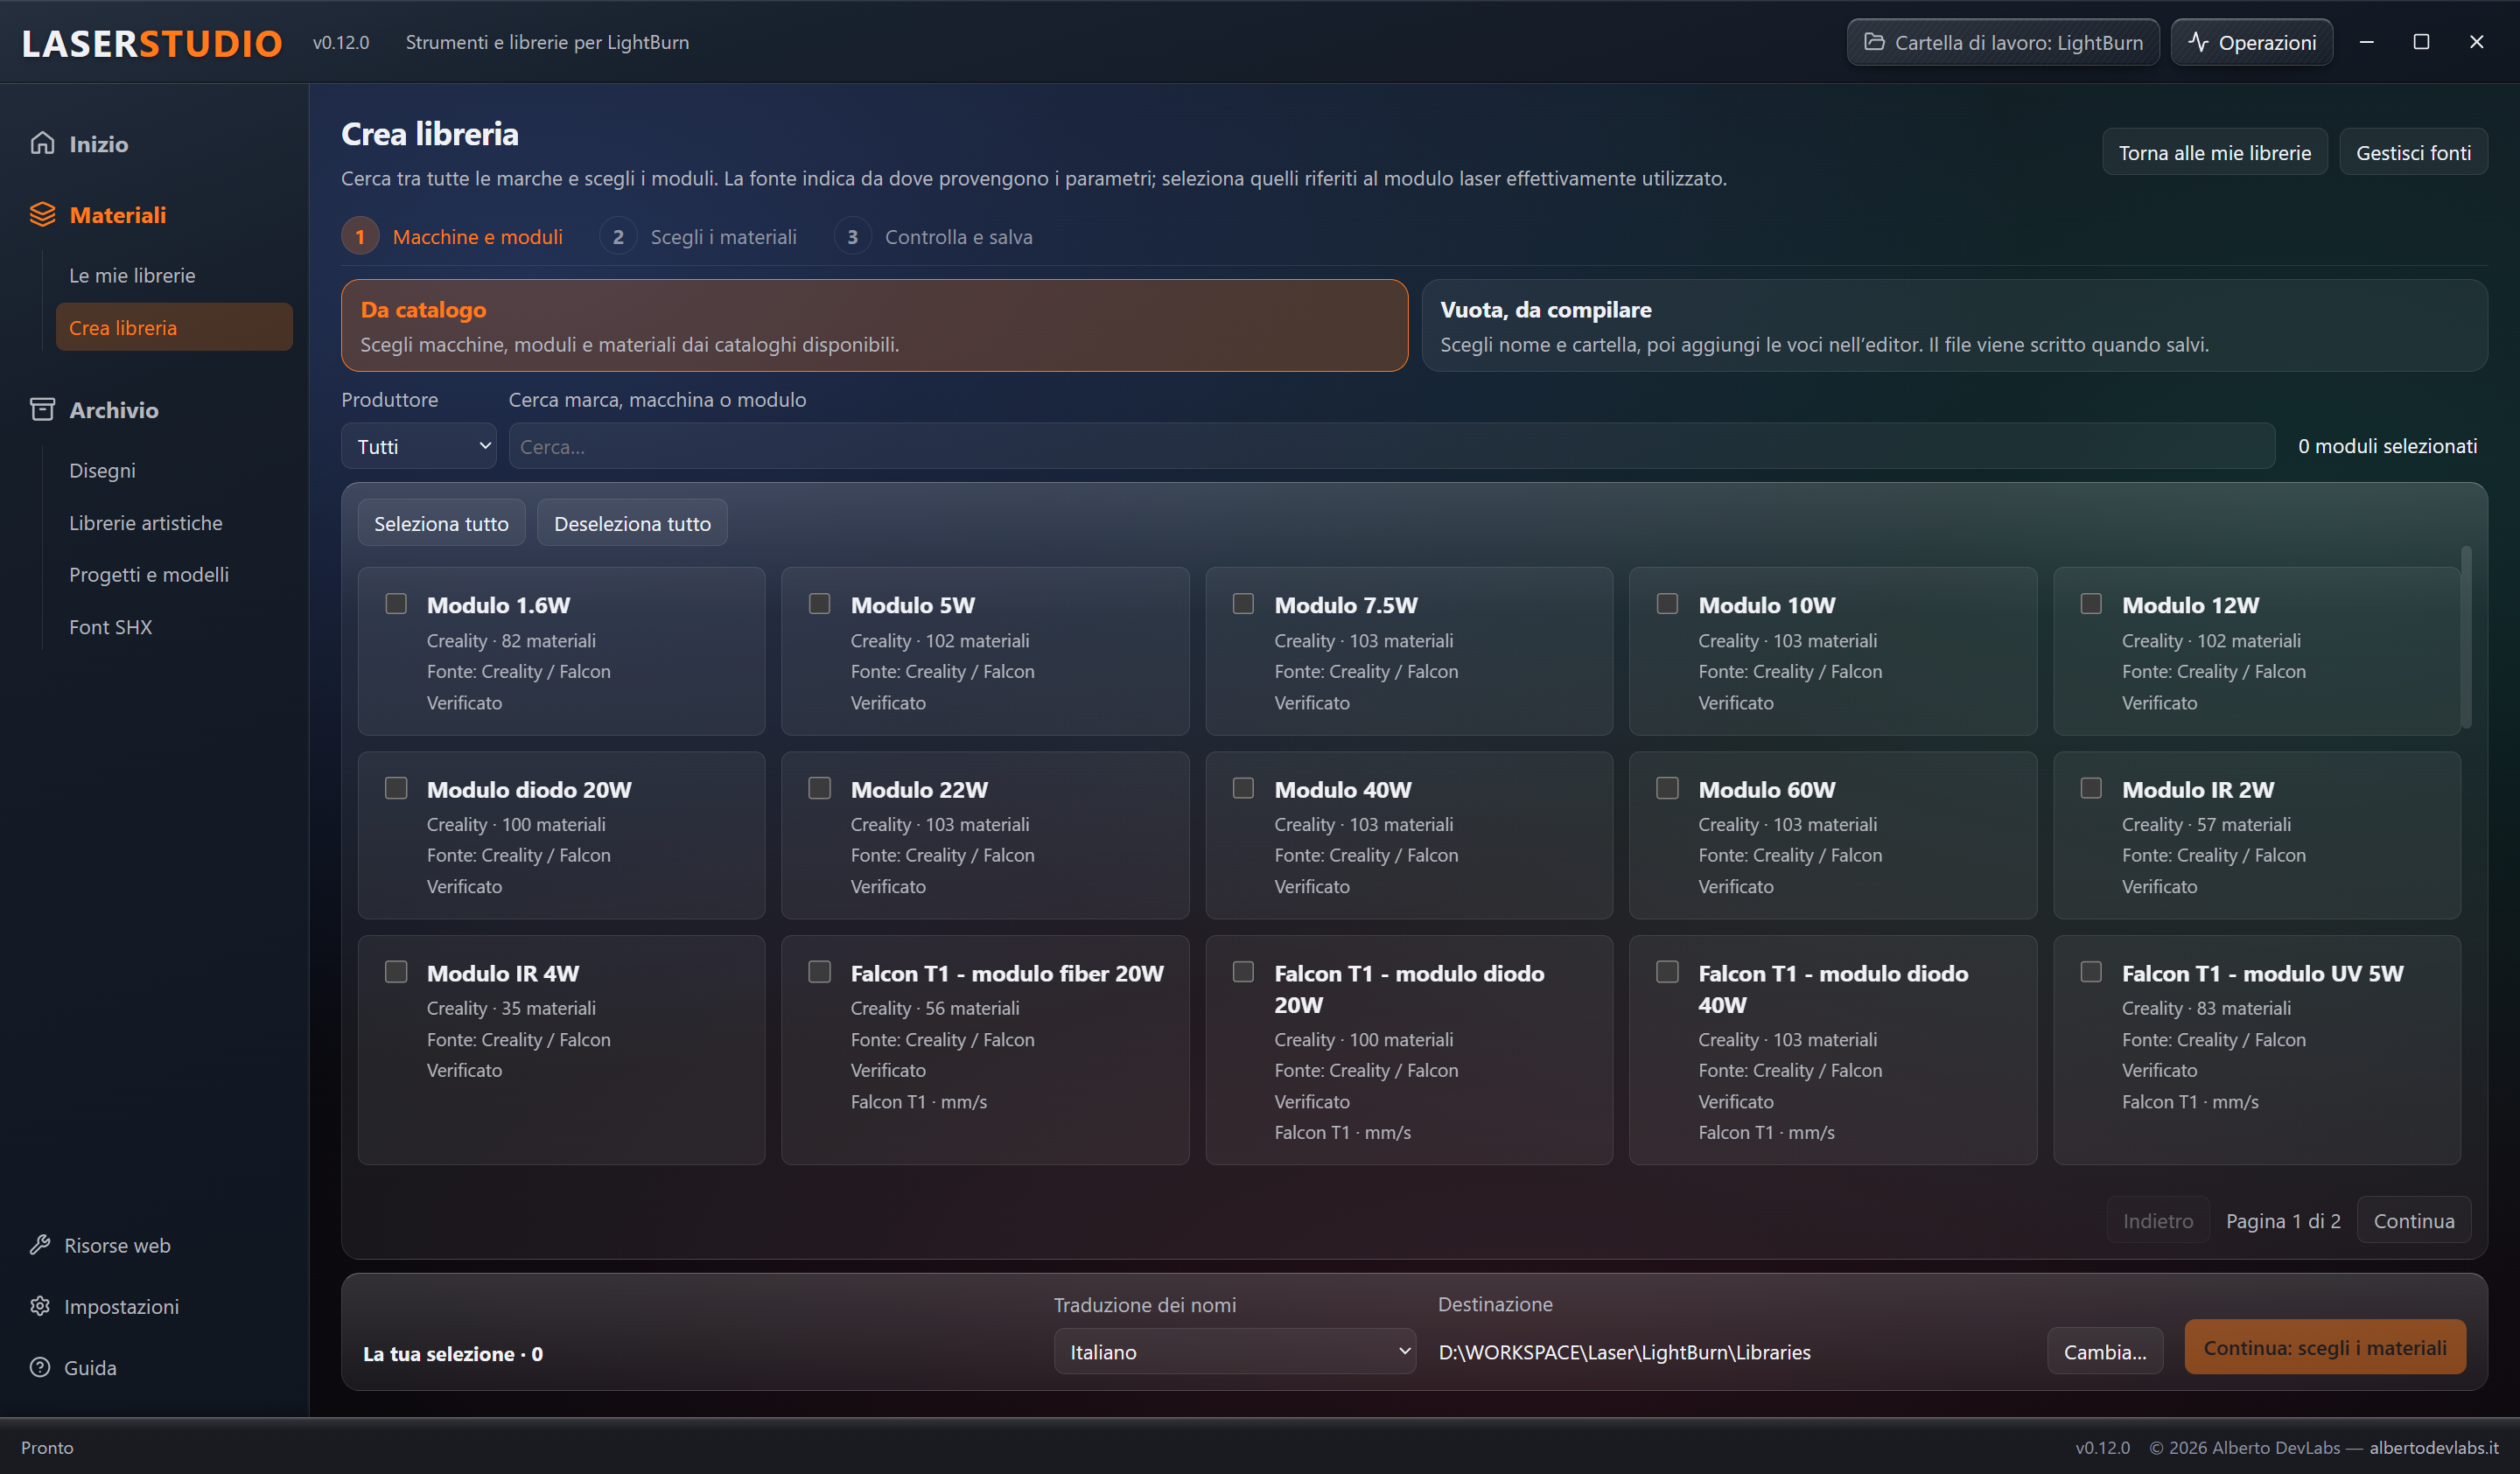Click the Risorse web wrench icon
The image size is (2520, 1474).
tap(40, 1244)
